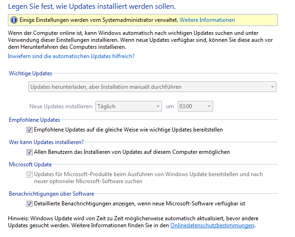The image size is (295, 237).
Task: Open the Onlinedatenschutzbestimmungen link
Action: (x=212, y=225)
